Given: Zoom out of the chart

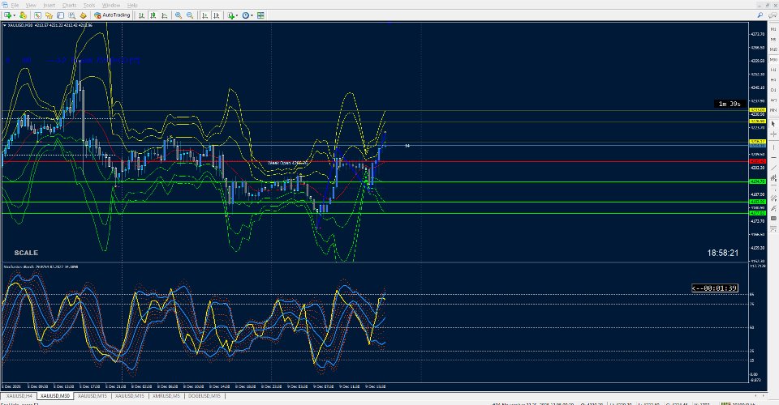Looking at the screenshot, I should coord(190,15).
